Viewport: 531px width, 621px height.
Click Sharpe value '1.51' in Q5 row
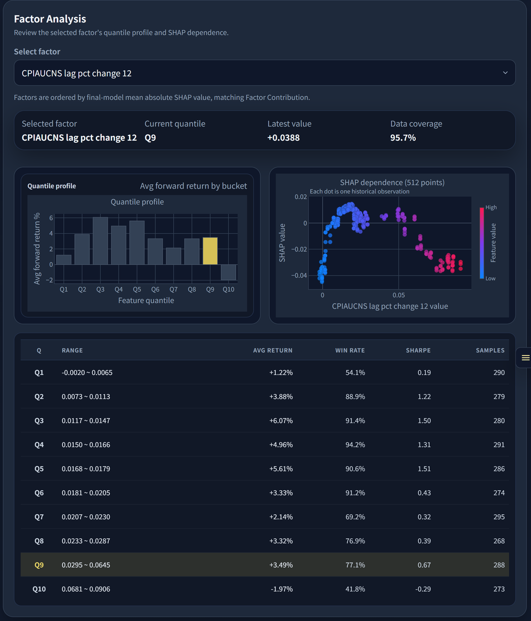[x=424, y=469]
